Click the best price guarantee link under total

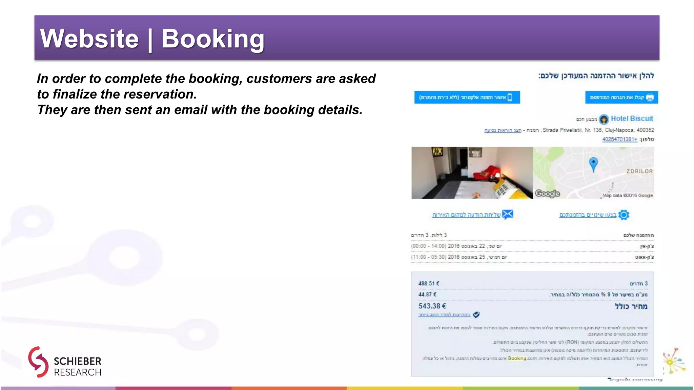coord(444,315)
